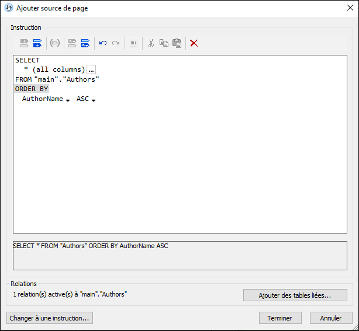Open the AuthorName column dropdown
Screen dimensions: 359x331
point(68,100)
